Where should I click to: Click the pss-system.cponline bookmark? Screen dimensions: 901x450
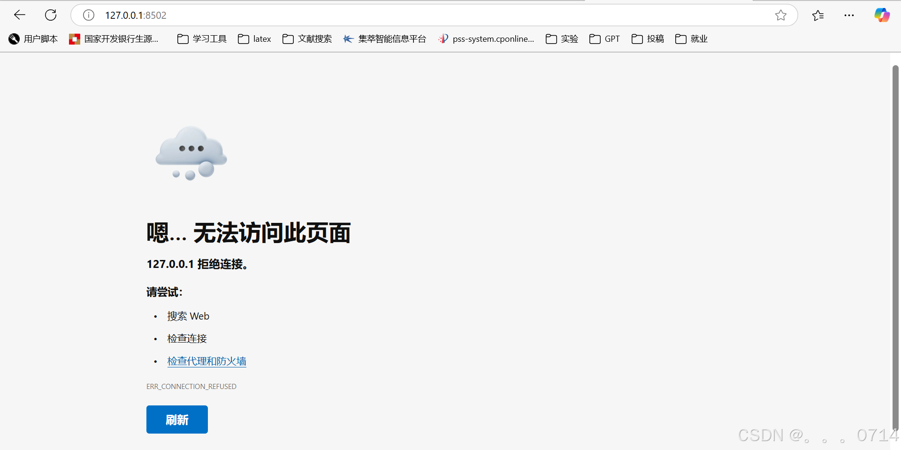[x=486, y=39]
